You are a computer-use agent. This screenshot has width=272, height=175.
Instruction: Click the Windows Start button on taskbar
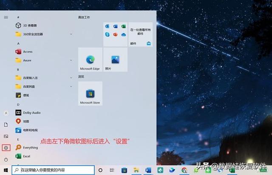click(6, 170)
